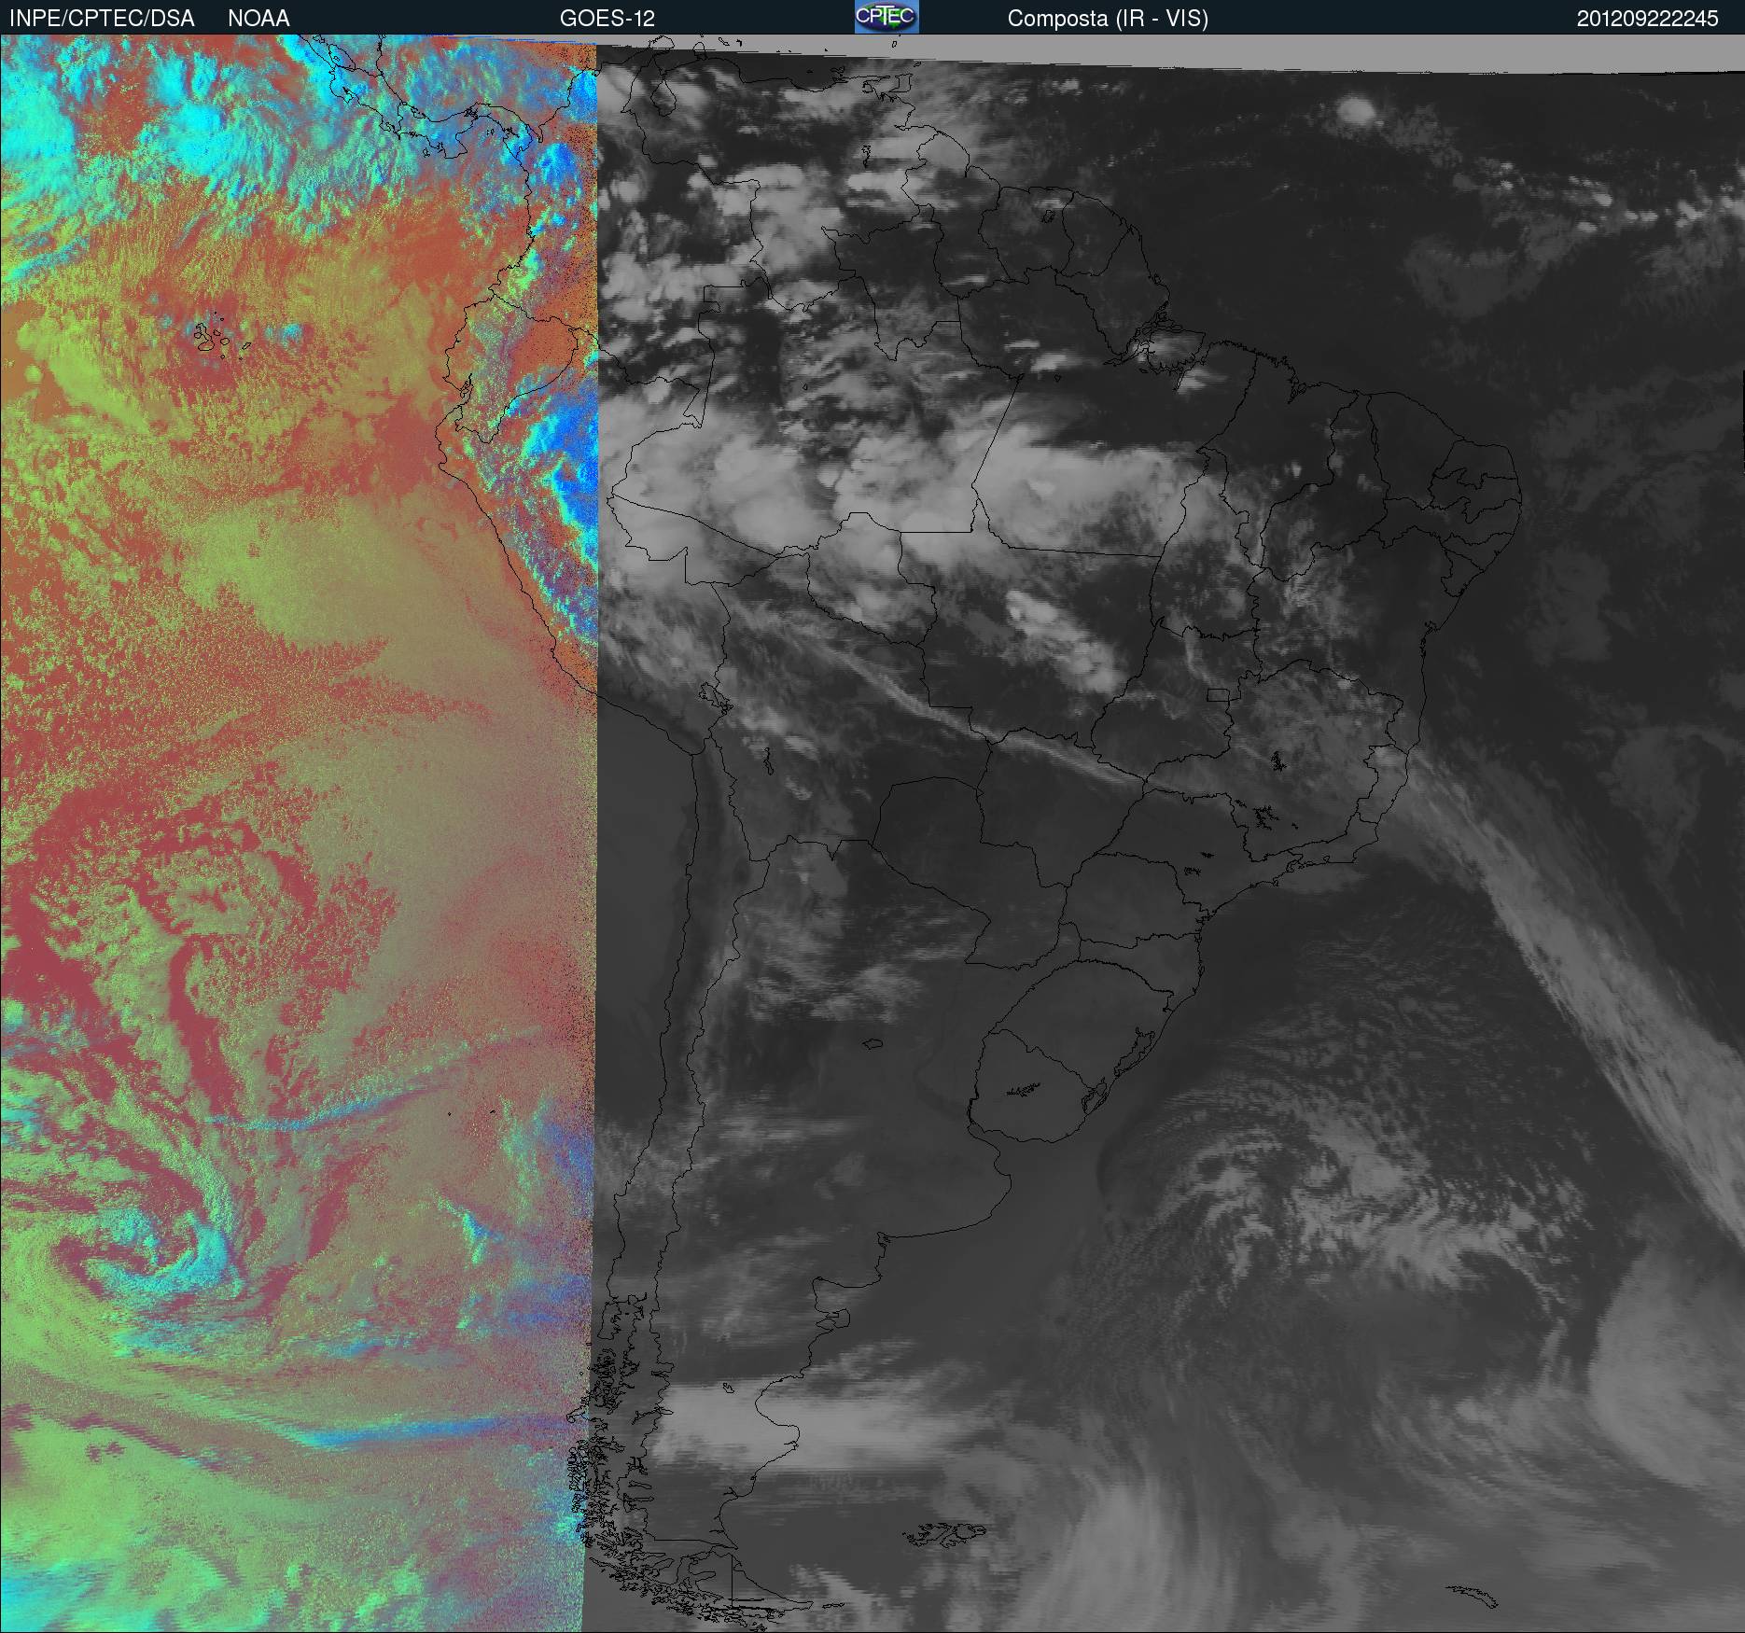Select the GOES-12 satellite label
Image resolution: width=1745 pixels, height=1633 pixels.
pyautogui.click(x=607, y=19)
